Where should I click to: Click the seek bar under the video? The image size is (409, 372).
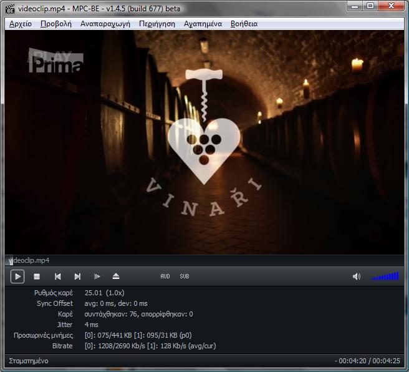[x=205, y=261]
